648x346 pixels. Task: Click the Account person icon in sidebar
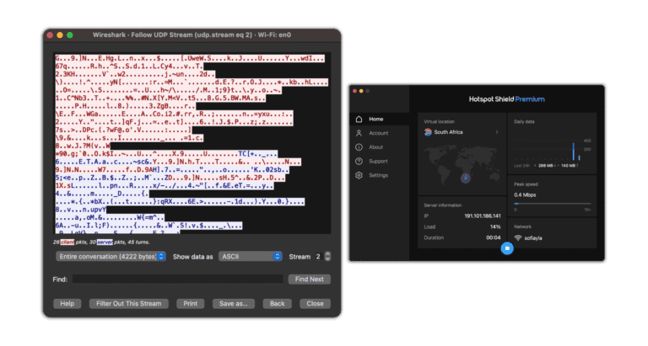pos(359,133)
